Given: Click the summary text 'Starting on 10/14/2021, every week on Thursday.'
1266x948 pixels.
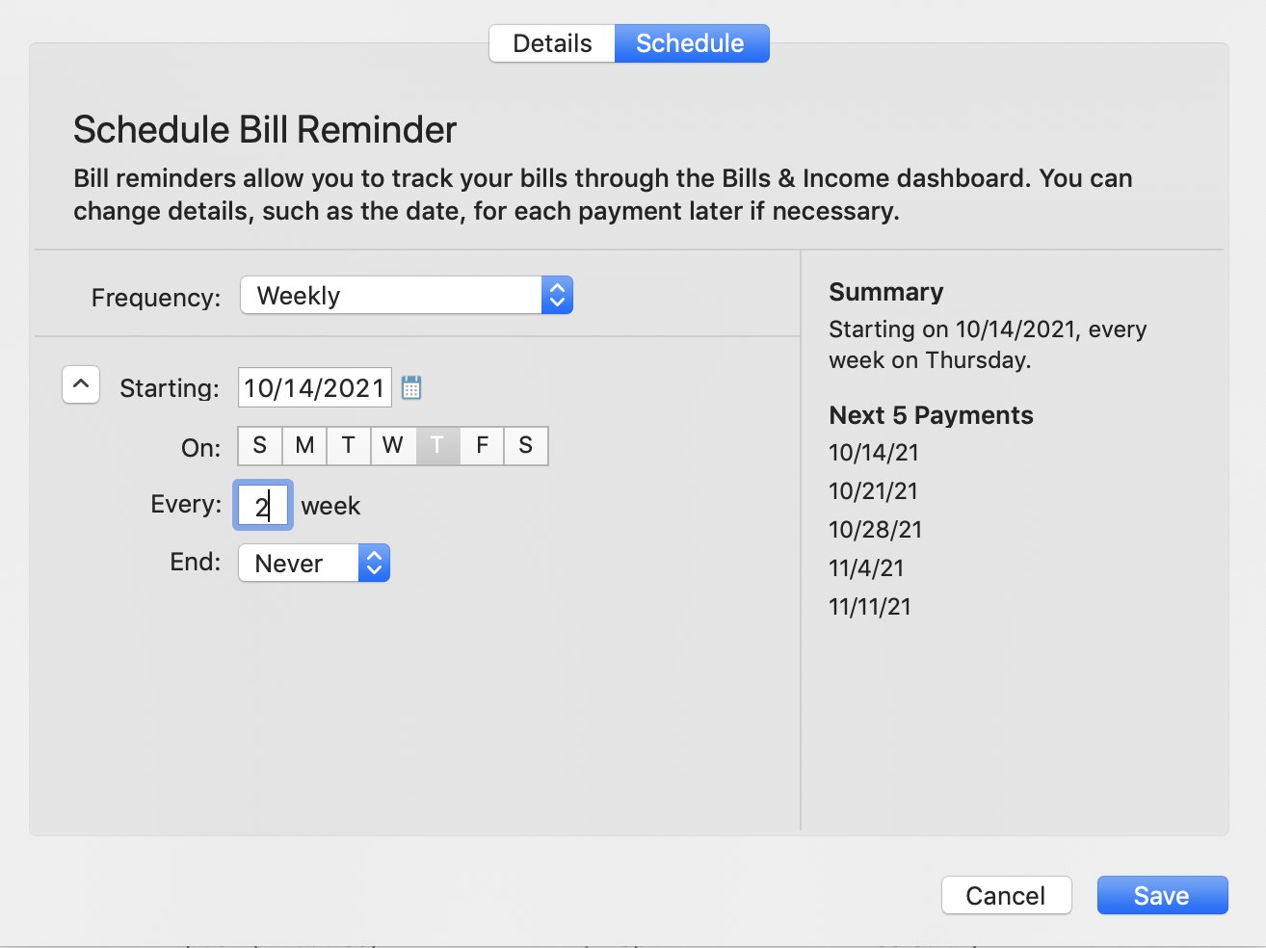Looking at the screenshot, I should click(x=988, y=344).
